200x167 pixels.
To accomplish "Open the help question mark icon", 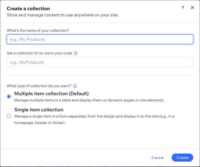I will (183, 8).
